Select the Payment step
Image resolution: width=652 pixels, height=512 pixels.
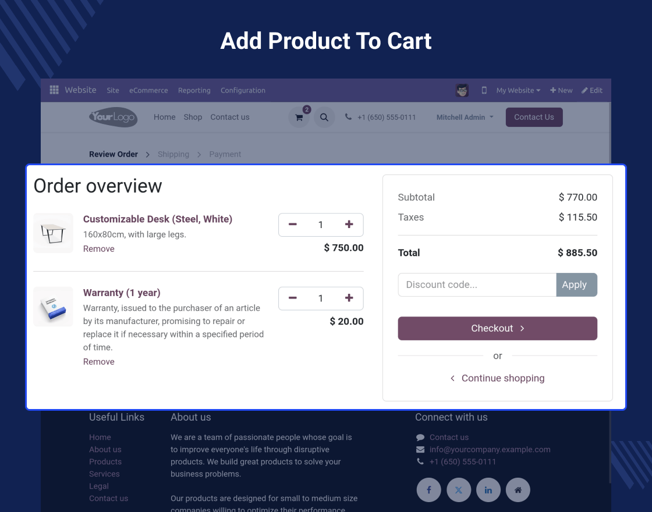coord(225,154)
